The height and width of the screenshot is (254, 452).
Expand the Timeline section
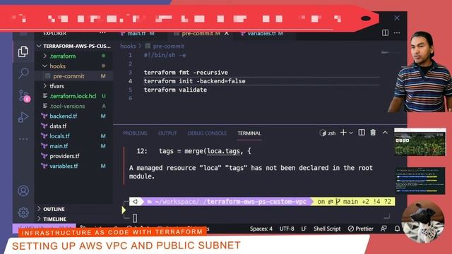click(x=73, y=219)
